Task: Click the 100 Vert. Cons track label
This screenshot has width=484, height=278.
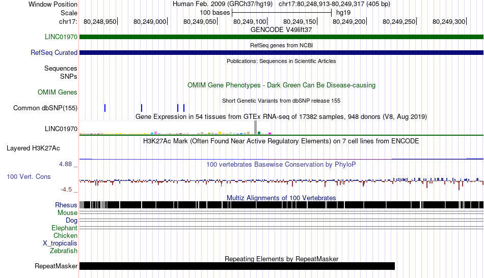Action: [29, 177]
